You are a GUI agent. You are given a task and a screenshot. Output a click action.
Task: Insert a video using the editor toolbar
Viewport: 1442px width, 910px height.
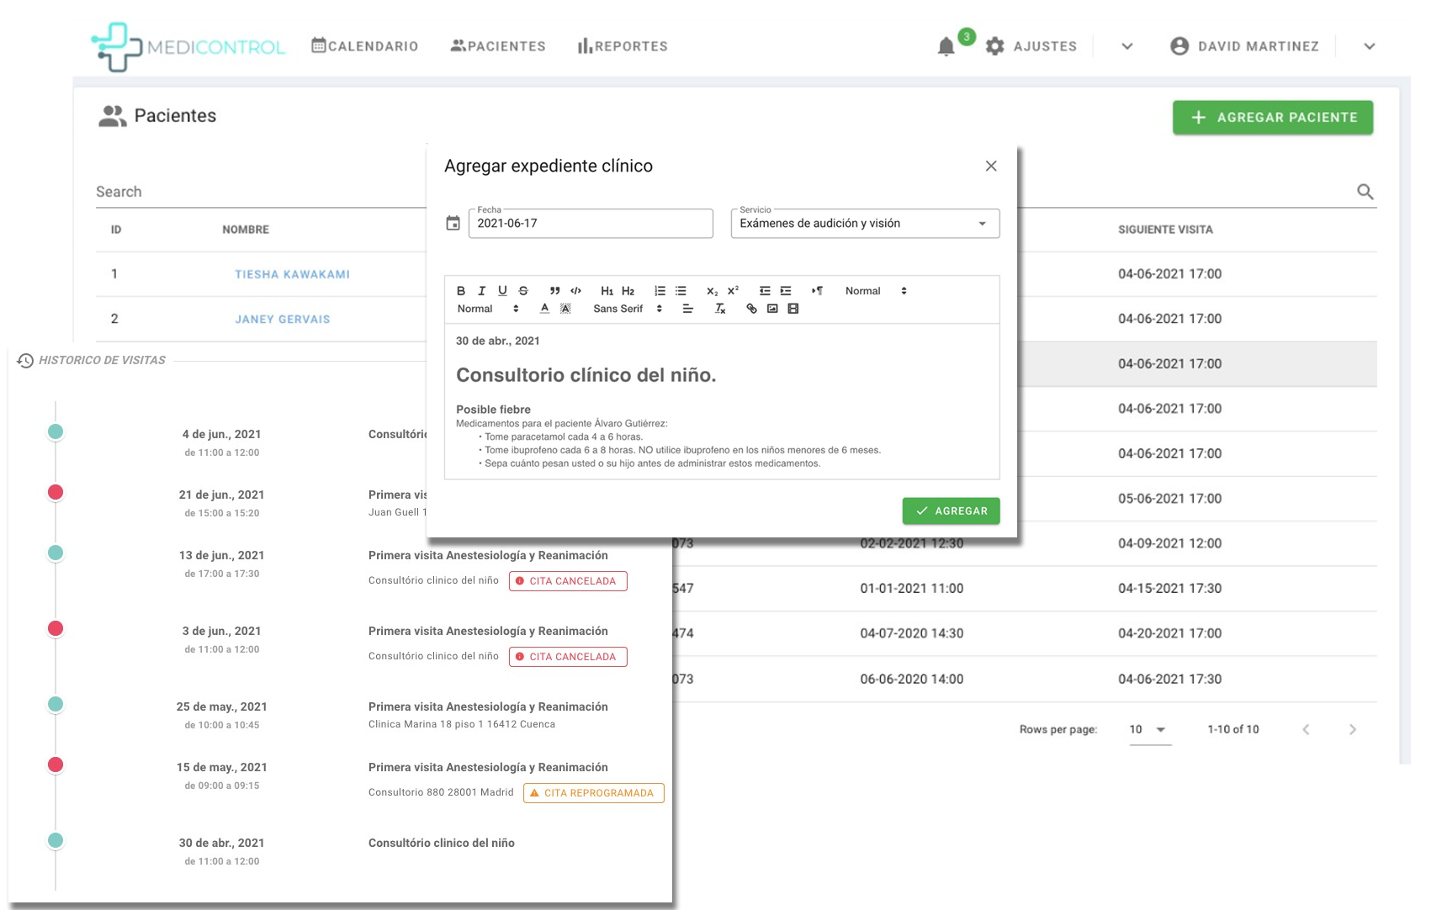[x=793, y=309]
